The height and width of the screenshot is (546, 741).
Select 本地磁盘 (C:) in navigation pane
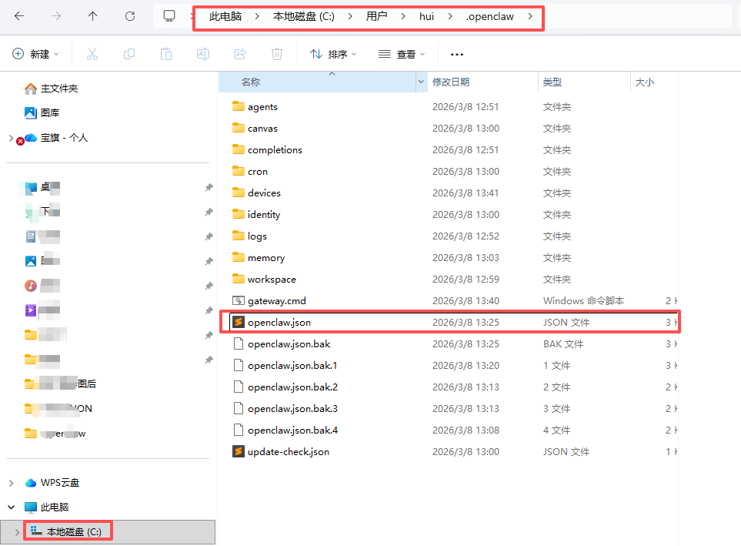pyautogui.click(x=74, y=531)
